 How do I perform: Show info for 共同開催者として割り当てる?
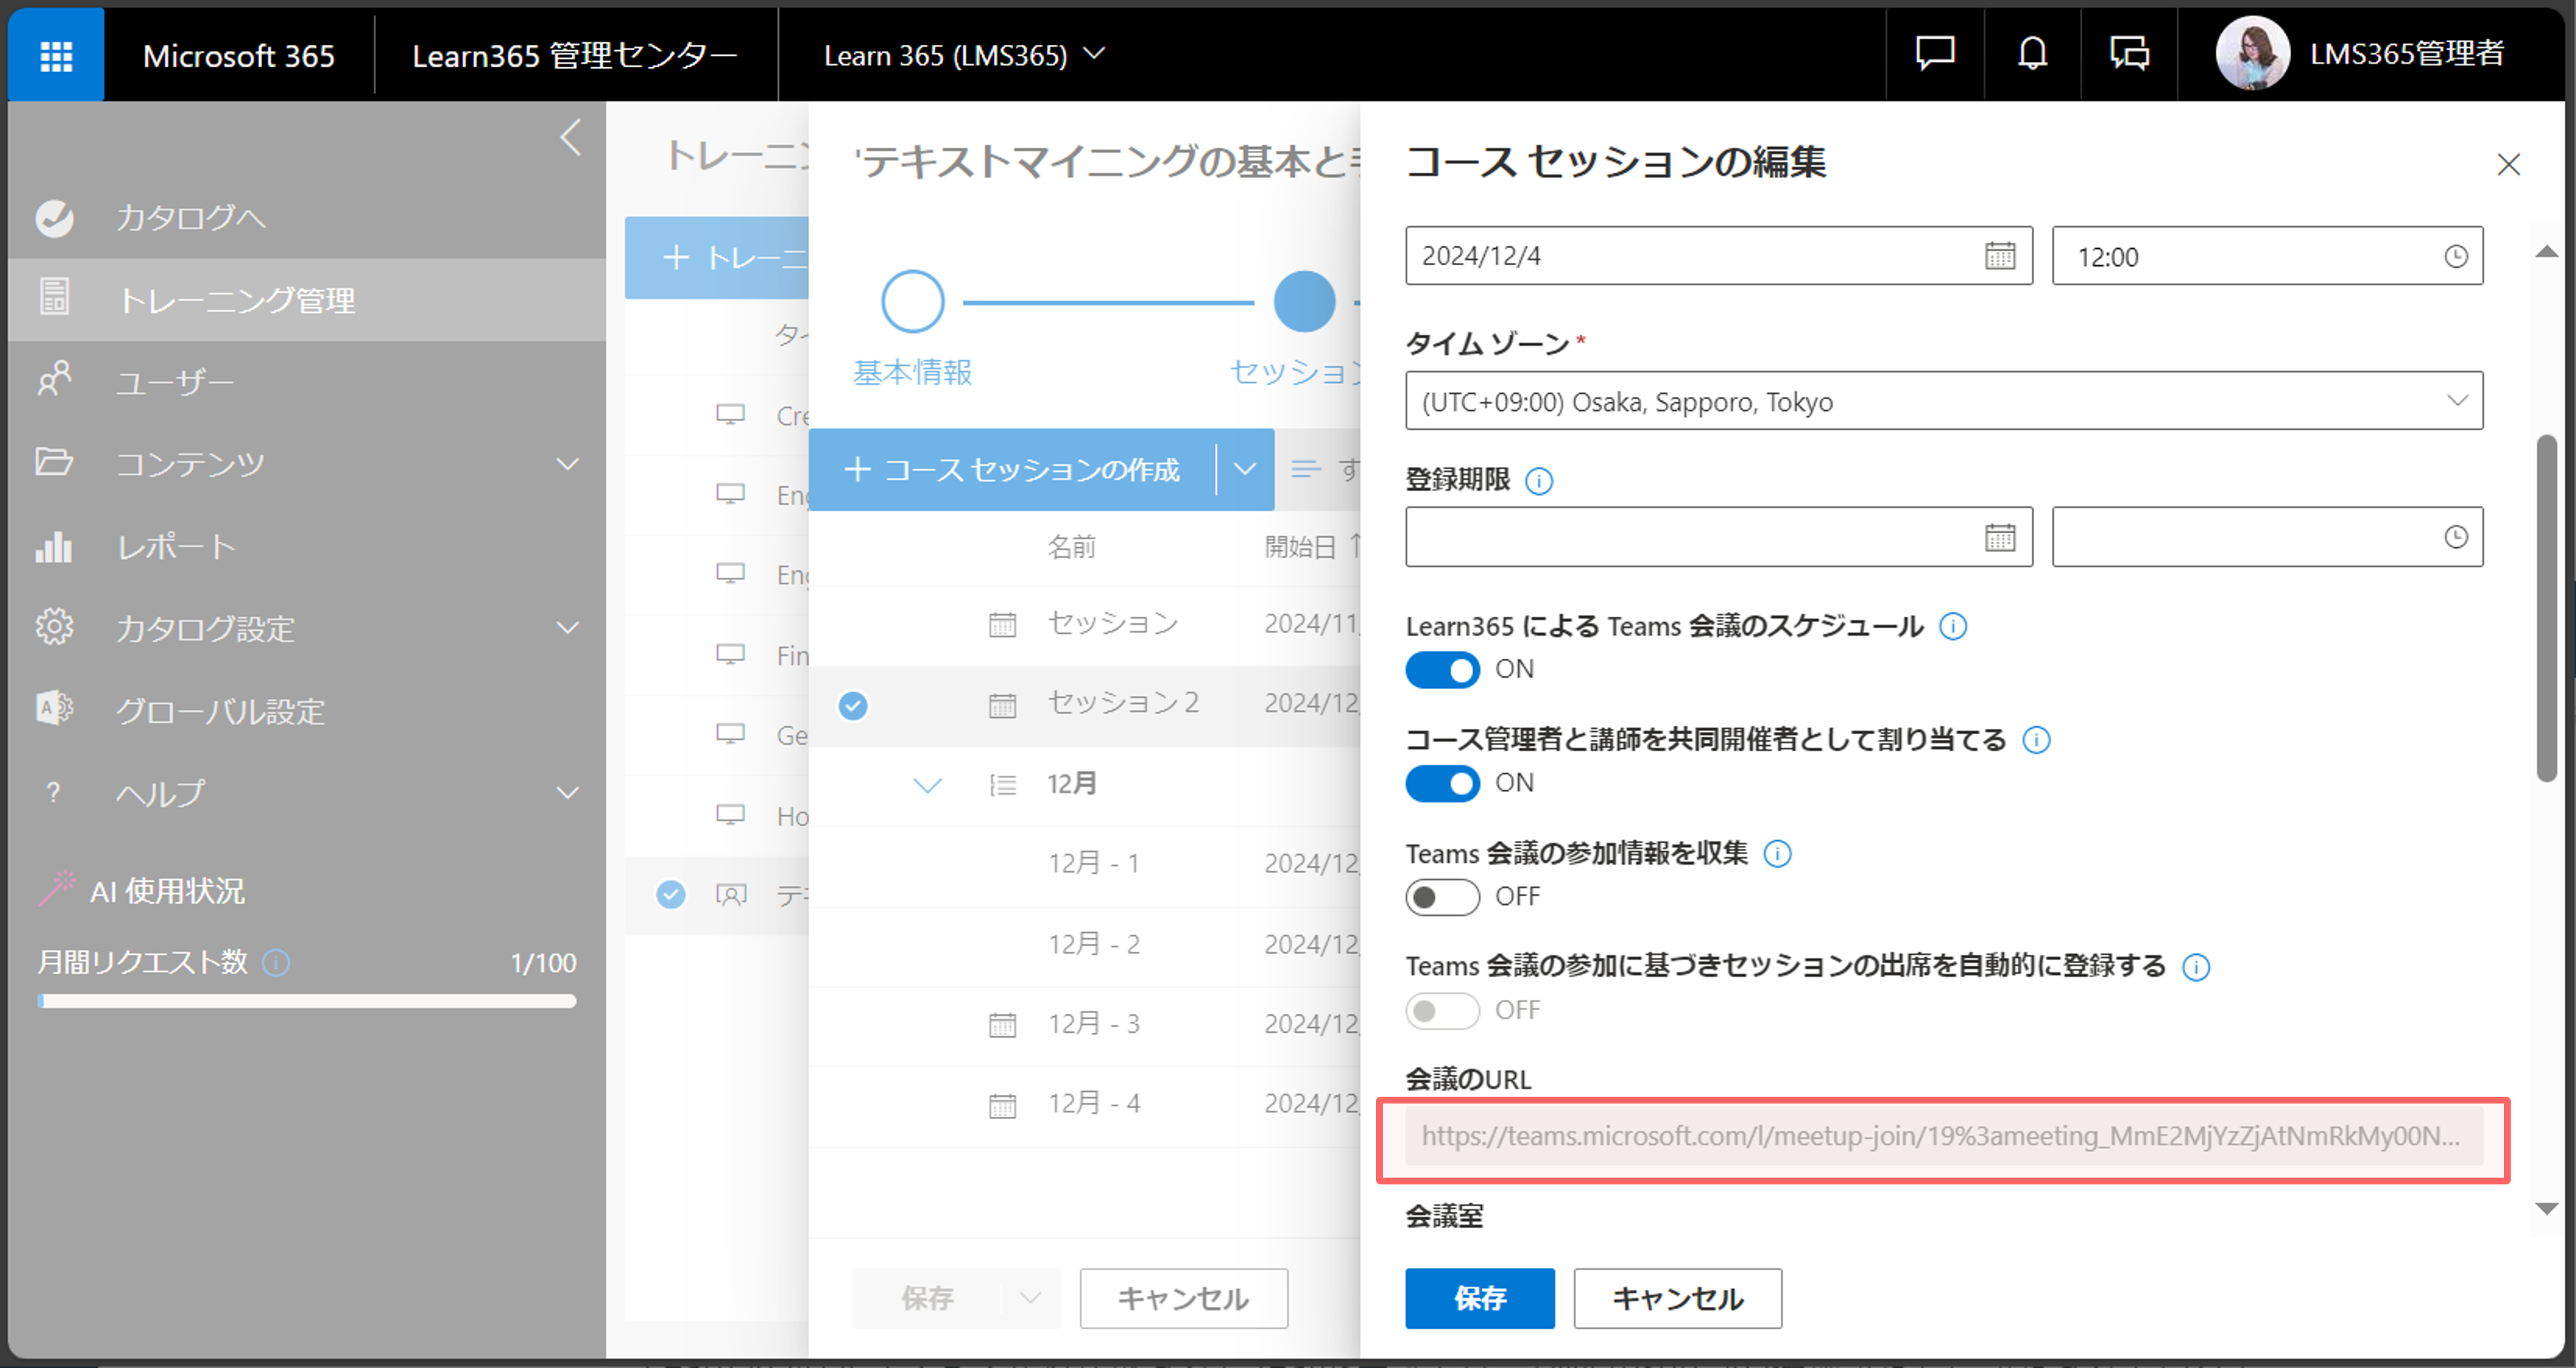(2036, 740)
